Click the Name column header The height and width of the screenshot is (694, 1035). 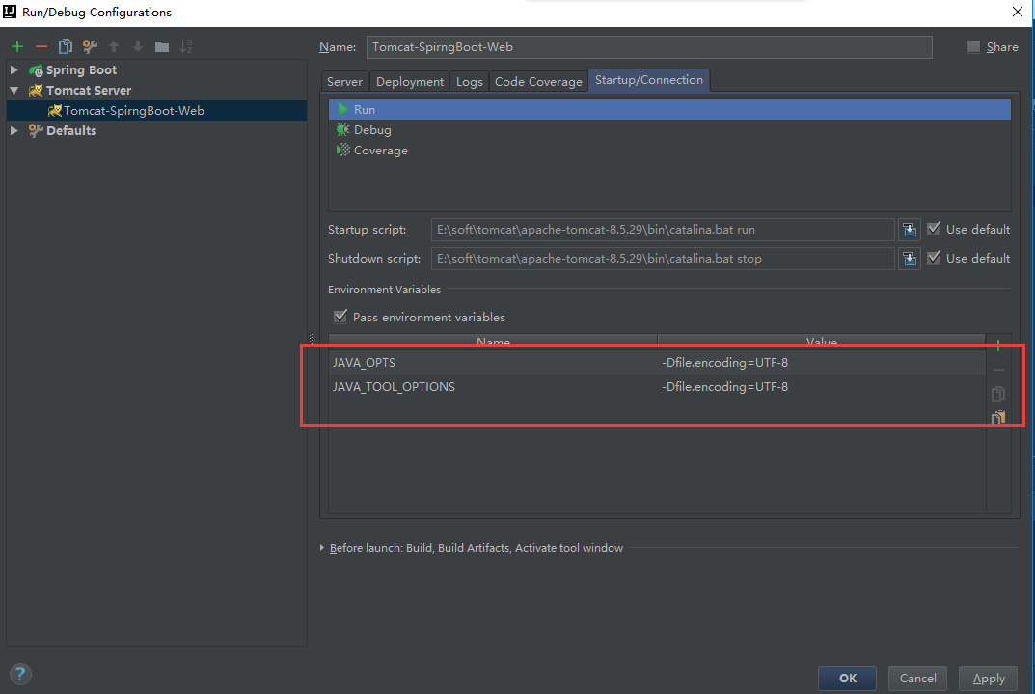click(x=493, y=342)
